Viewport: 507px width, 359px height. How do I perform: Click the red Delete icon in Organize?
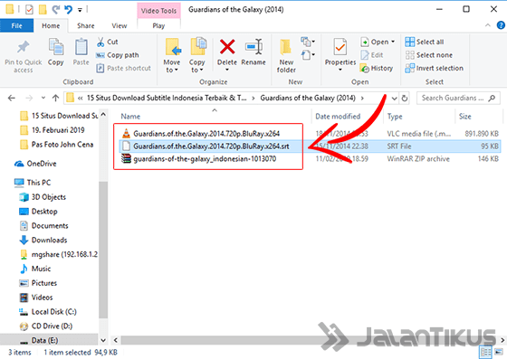(x=227, y=47)
